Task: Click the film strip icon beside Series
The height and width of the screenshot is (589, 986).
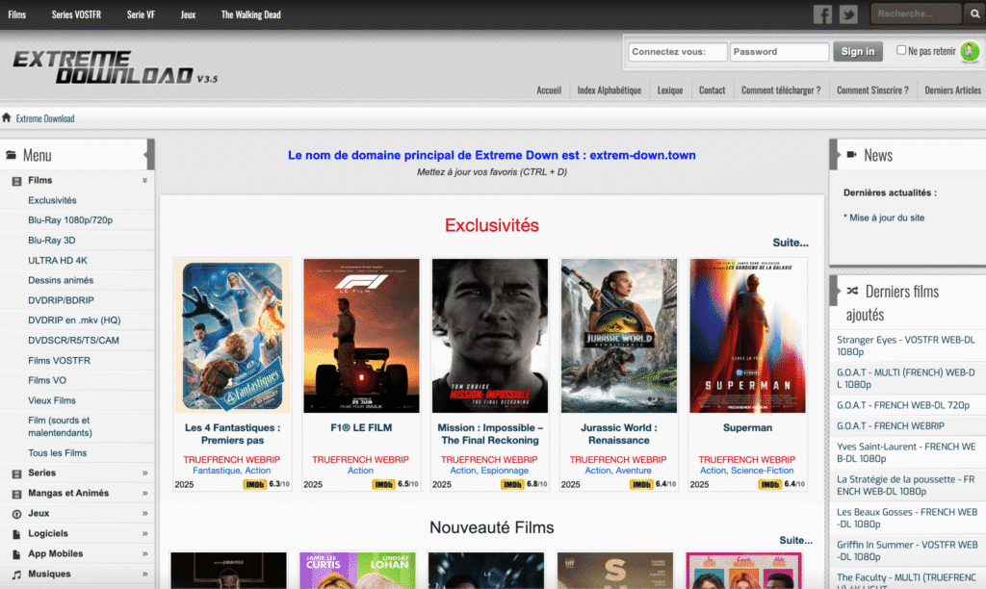Action: pyautogui.click(x=16, y=473)
